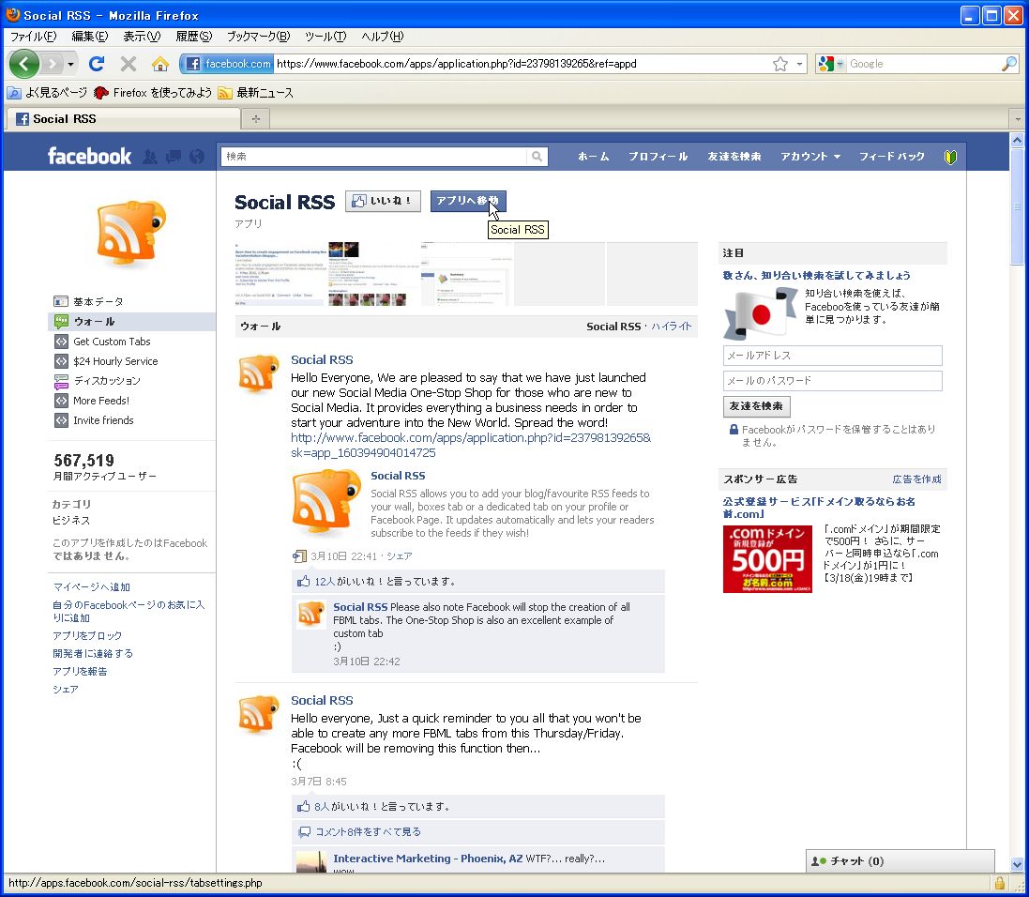
Task: Click the アプリをブロック link
Action: click(x=87, y=635)
